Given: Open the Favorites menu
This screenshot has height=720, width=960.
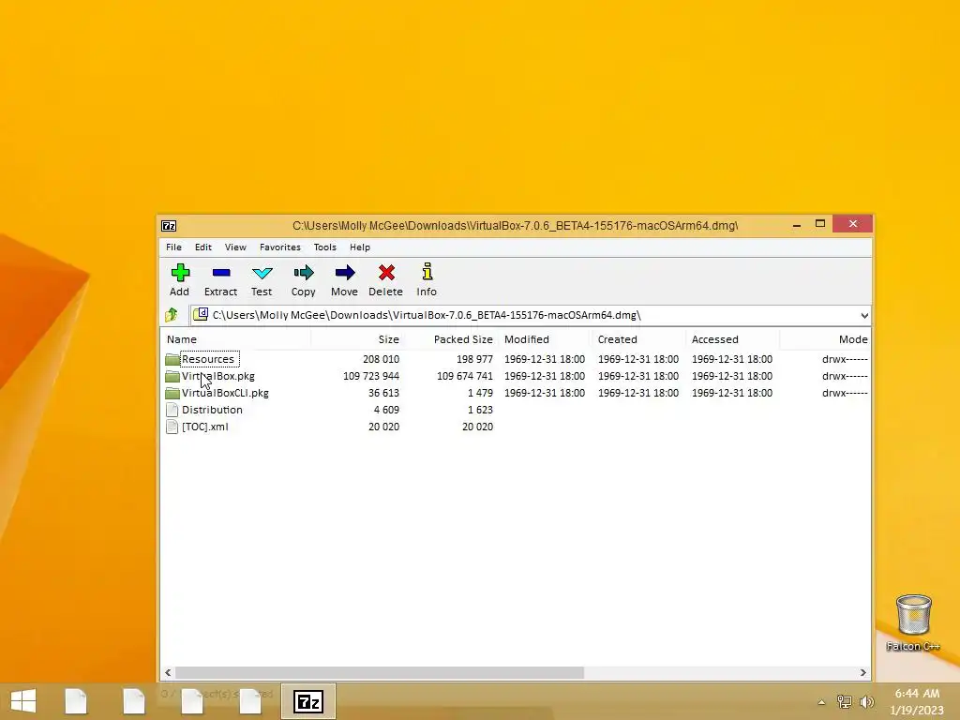Looking at the screenshot, I should [279, 247].
